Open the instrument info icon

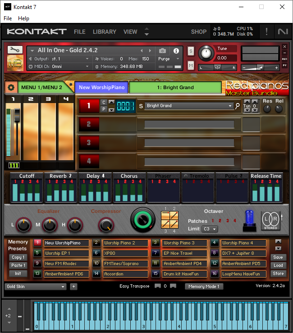(176, 51)
